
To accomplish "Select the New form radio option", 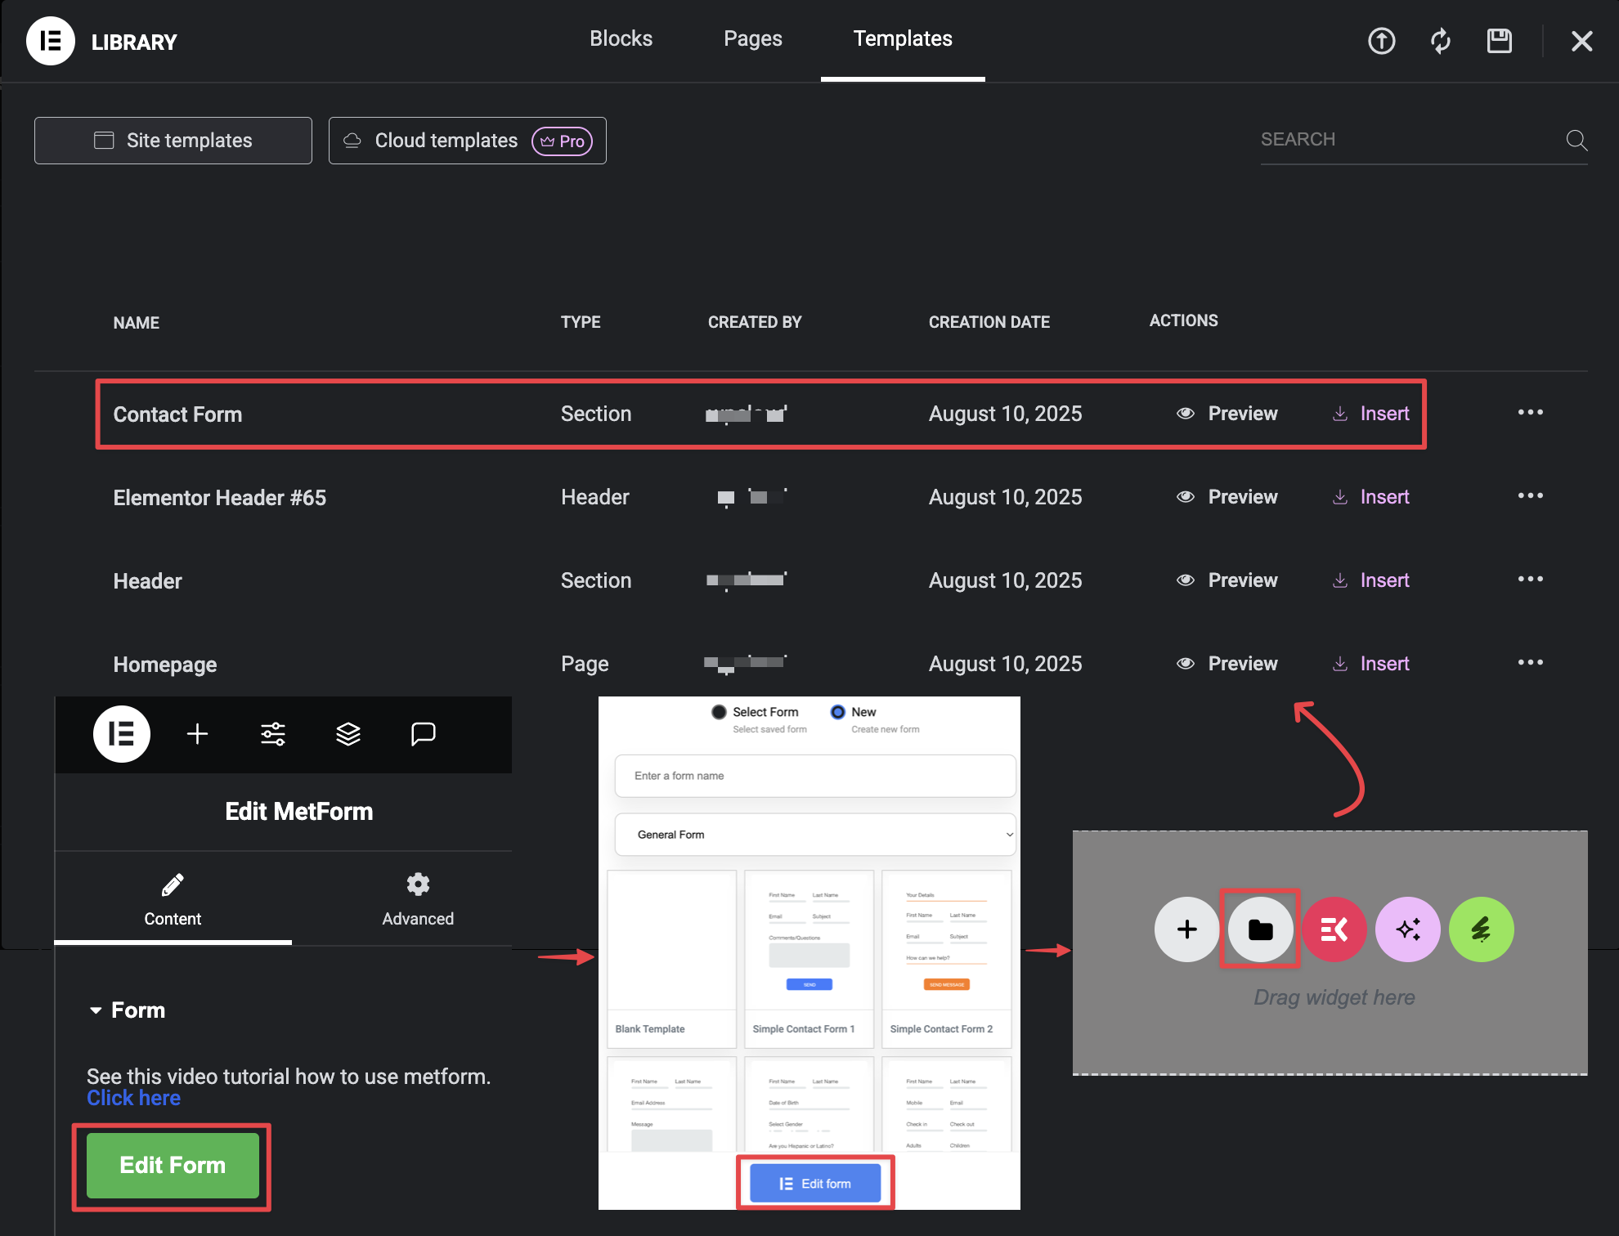I will tap(837, 712).
